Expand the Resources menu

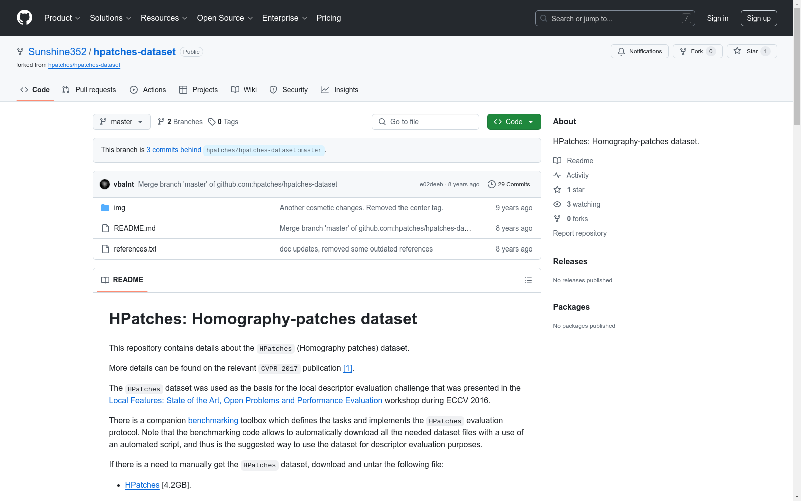click(x=164, y=18)
